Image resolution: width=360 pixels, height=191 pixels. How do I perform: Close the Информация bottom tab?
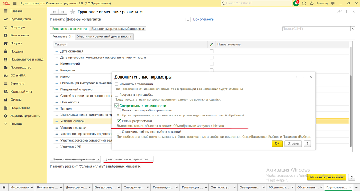click(x=32, y=187)
